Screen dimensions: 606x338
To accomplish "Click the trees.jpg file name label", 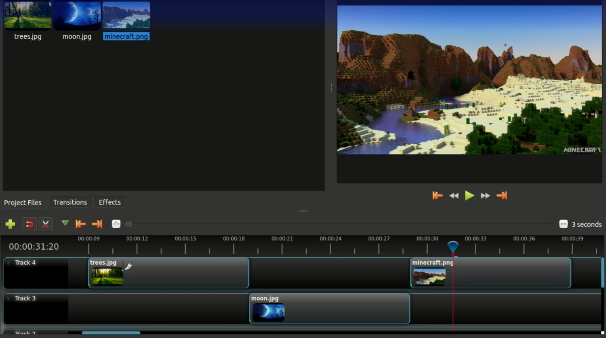I will click(28, 37).
